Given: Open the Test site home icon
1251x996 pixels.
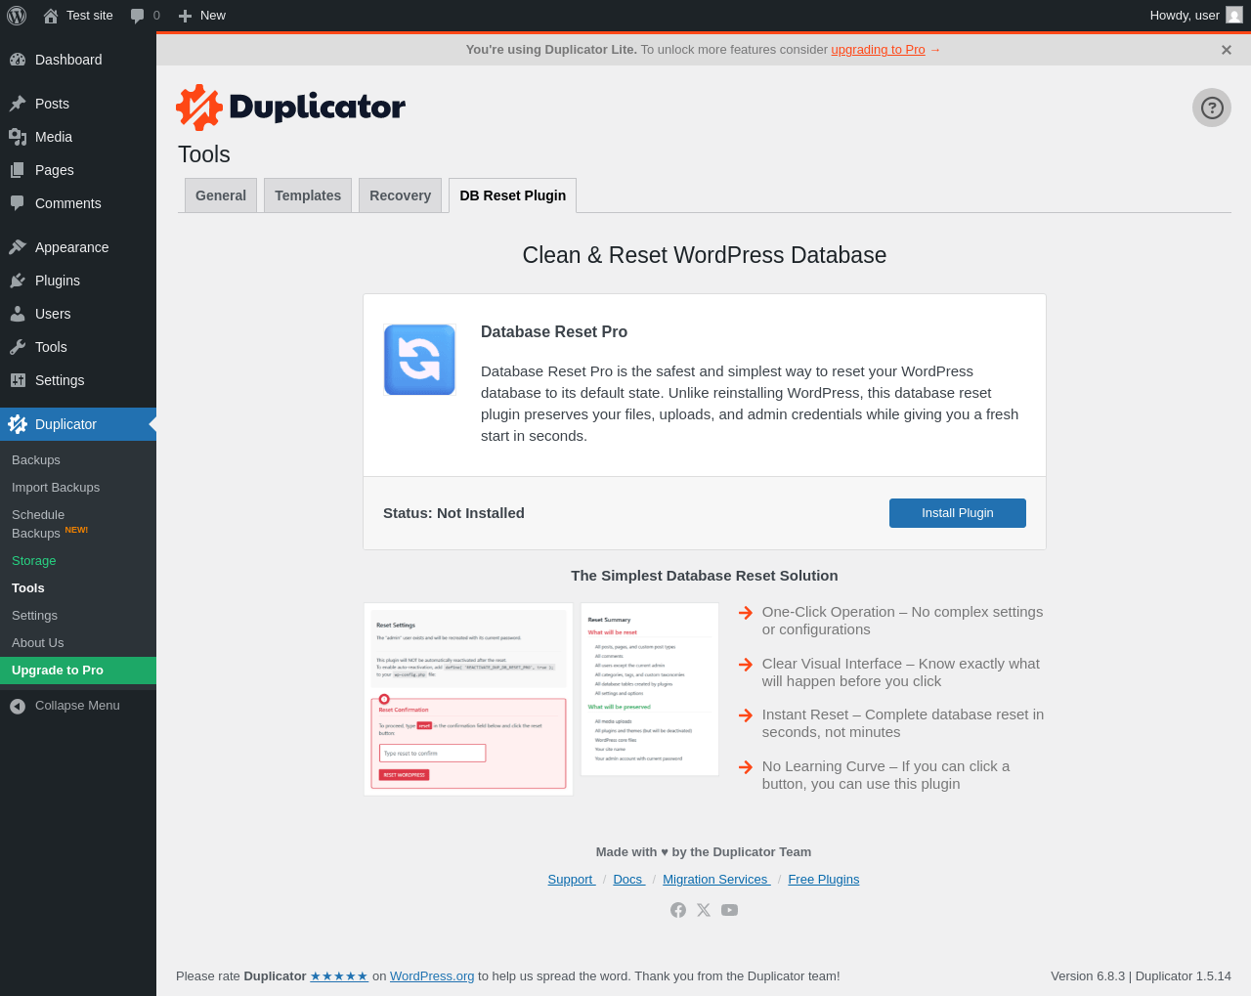Looking at the screenshot, I should 51,16.
